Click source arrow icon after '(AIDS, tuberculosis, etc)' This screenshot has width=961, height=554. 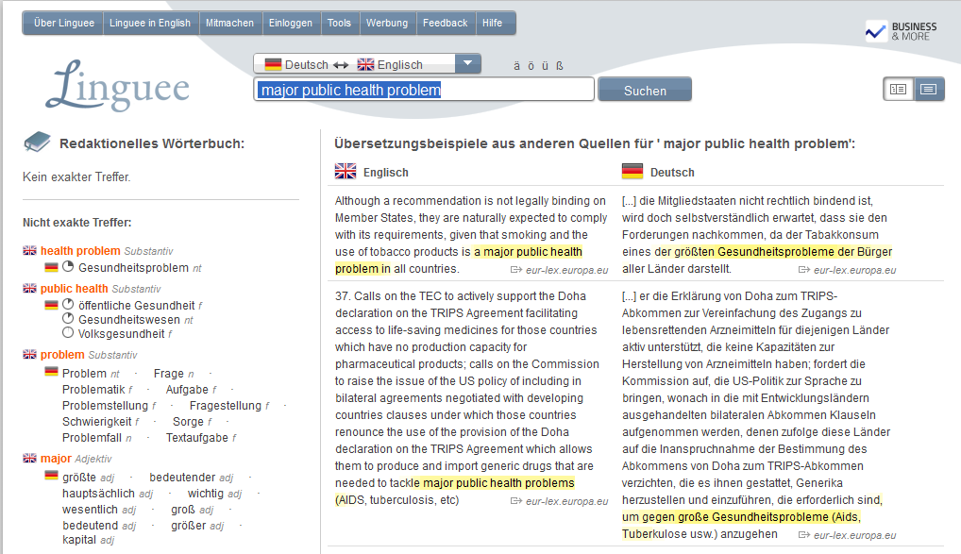pos(516,501)
